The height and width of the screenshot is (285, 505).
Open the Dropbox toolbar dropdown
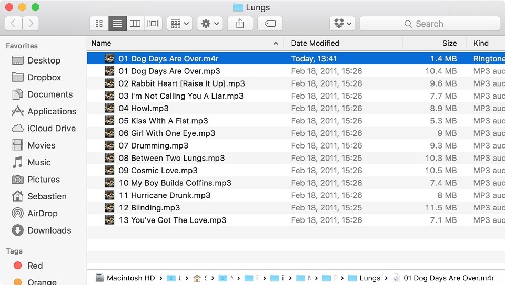point(342,24)
